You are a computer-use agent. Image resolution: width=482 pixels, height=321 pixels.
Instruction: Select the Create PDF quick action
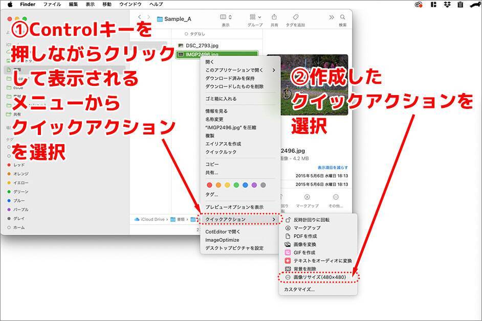(305, 236)
